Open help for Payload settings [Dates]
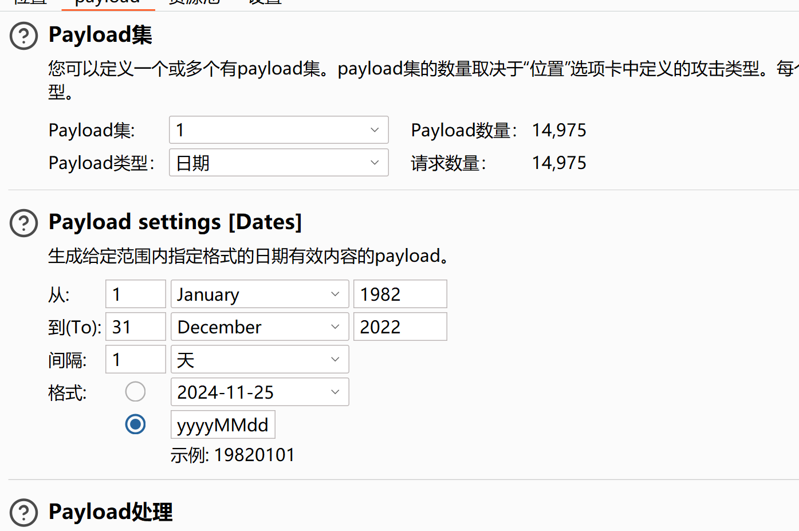 click(24, 223)
